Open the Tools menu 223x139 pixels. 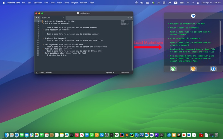66,3
